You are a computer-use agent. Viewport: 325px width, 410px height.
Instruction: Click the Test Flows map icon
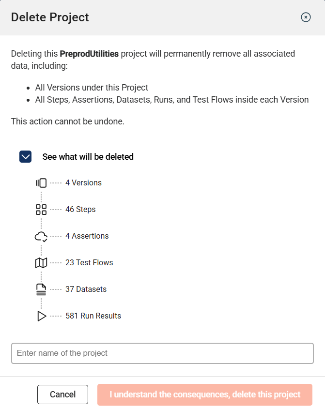41,263
